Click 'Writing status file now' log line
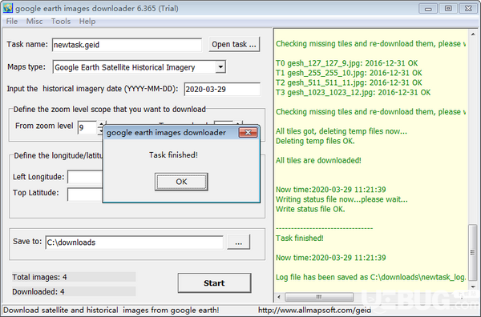Image resolution: width=481 pixels, height=317 pixels. coord(342,199)
